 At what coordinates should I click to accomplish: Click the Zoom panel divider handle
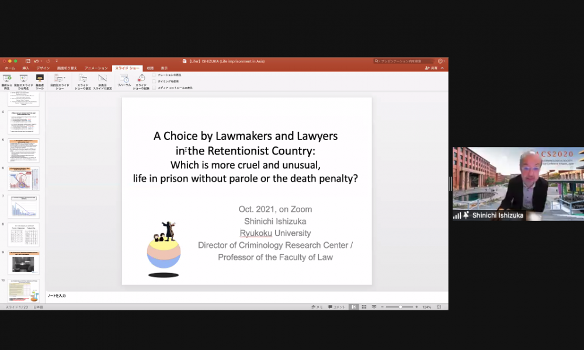(450, 184)
